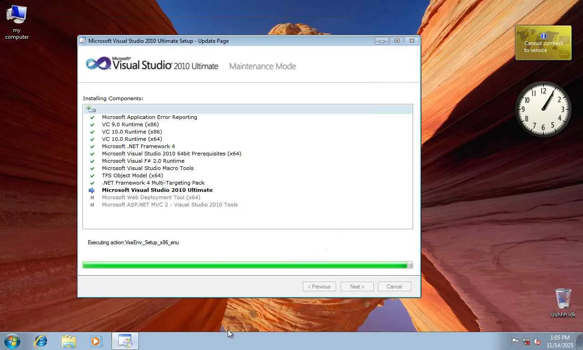Viewport: 583px width, 350px height.
Task: Click the check beside TFS Object Model (x64)
Action: (x=92, y=175)
